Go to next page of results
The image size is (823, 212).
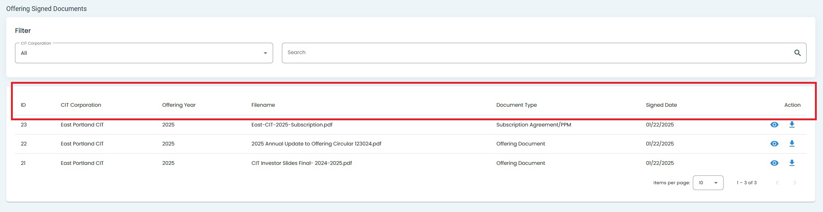coord(794,183)
